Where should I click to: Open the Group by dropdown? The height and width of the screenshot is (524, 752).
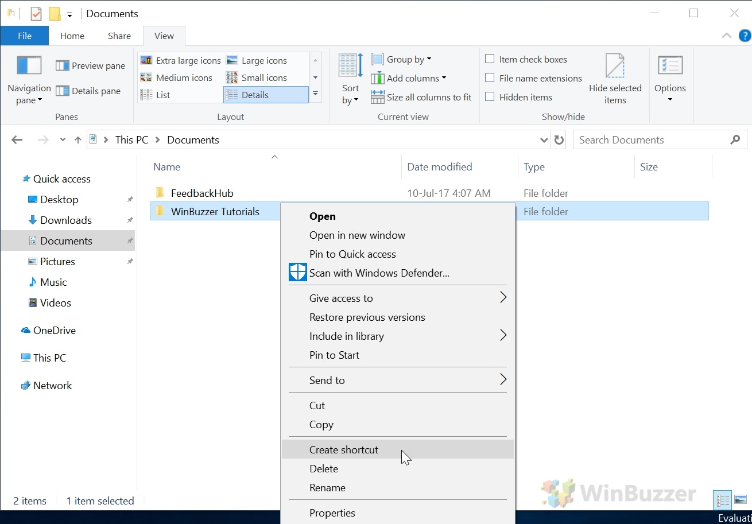(401, 59)
